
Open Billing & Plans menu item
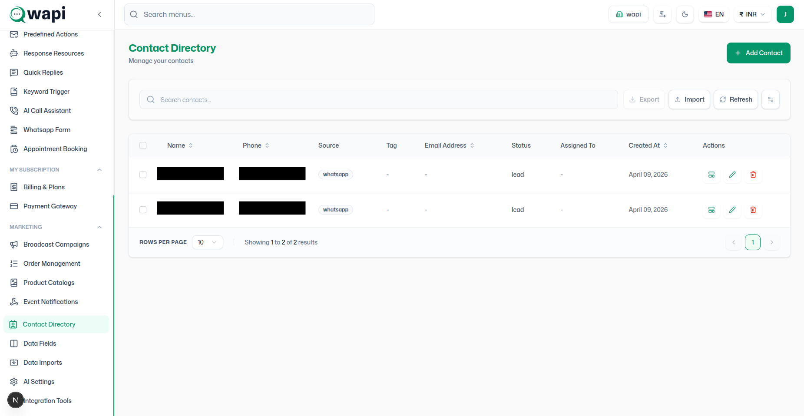click(x=56, y=187)
